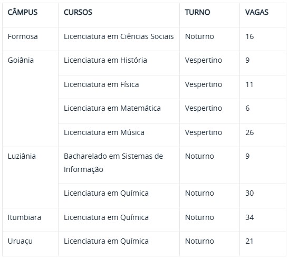This screenshot has width=289, height=259.
Task: Click the vagas value 30
Action: click(x=249, y=193)
